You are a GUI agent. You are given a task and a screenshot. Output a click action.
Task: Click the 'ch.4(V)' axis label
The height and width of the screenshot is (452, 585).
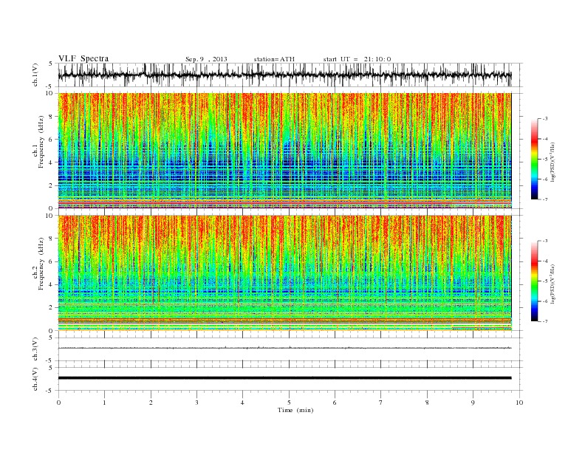coord(35,379)
